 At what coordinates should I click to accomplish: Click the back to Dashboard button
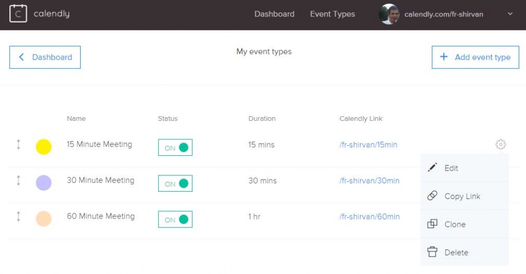pyautogui.click(x=45, y=57)
